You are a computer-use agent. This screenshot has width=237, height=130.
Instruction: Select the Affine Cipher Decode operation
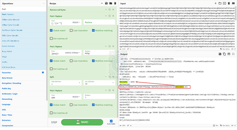point(23,20)
